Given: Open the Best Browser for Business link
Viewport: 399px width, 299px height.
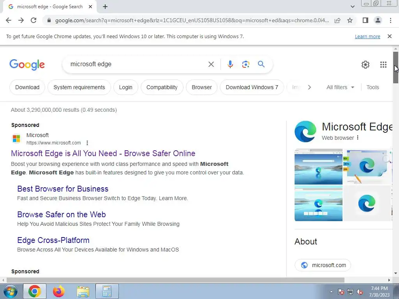Looking at the screenshot, I should coord(63,189).
